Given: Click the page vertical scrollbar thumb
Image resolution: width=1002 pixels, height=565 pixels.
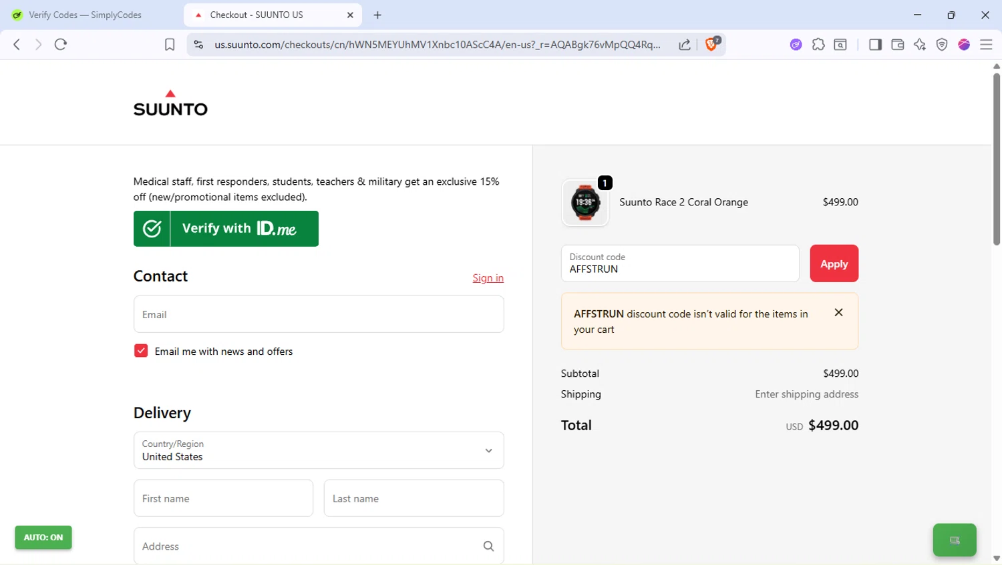Looking at the screenshot, I should coord(996,159).
